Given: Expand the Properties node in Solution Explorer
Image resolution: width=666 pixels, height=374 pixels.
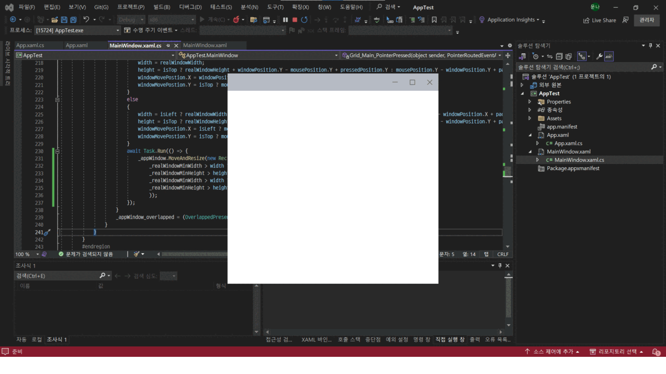Looking at the screenshot, I should pyautogui.click(x=530, y=102).
